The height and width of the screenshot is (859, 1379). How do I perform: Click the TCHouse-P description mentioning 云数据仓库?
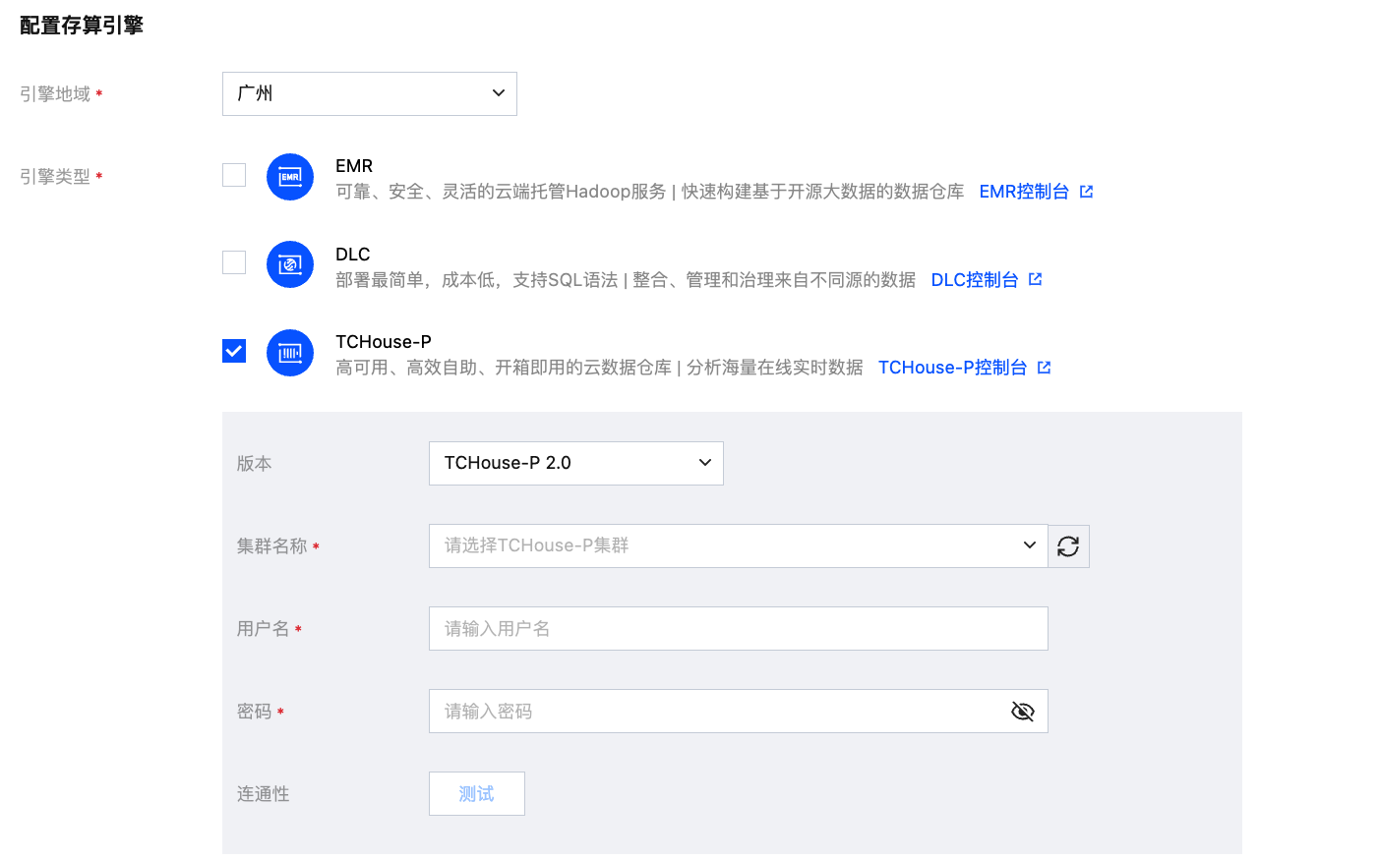coord(600,368)
